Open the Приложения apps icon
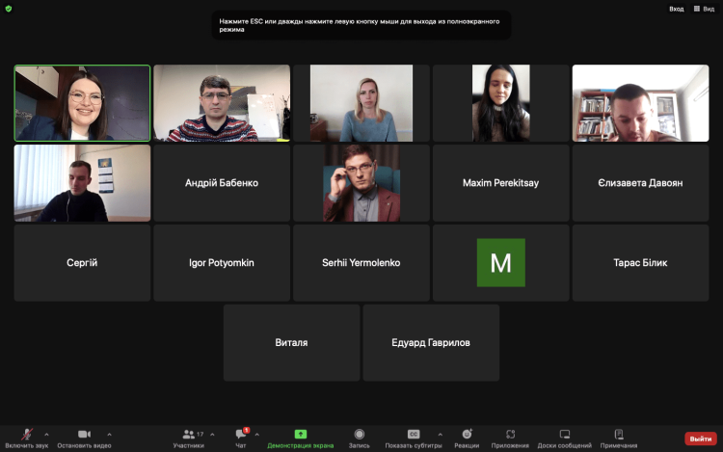 click(x=510, y=439)
